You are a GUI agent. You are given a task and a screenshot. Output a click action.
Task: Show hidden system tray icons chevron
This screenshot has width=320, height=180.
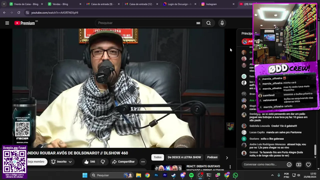[272, 175]
